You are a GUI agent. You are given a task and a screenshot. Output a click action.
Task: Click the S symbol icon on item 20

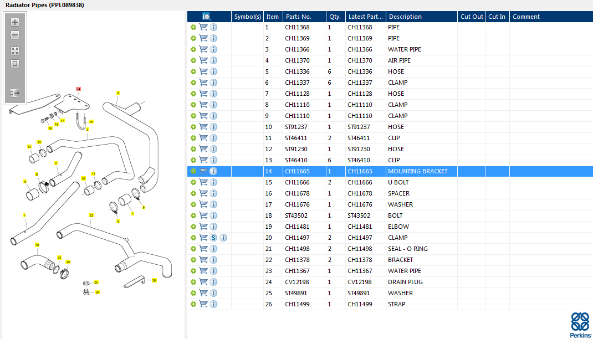213,238
